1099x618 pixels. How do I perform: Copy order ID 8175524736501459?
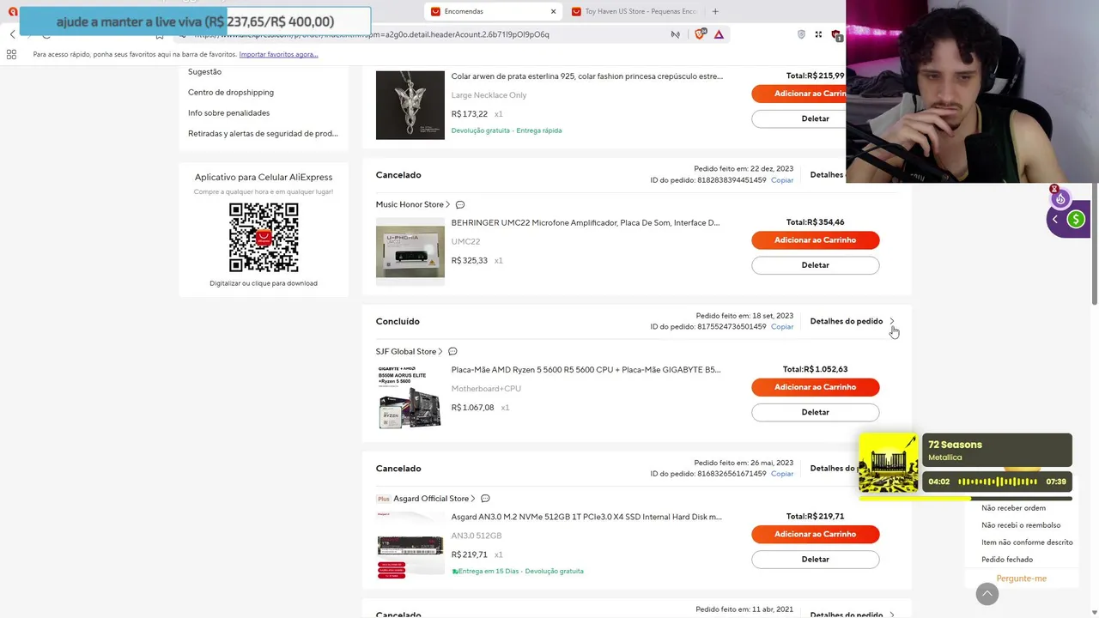(x=782, y=327)
